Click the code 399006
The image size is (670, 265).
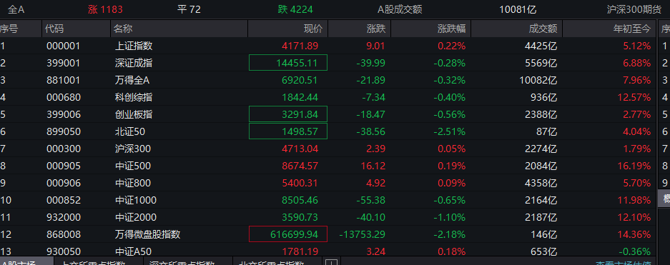(x=63, y=114)
